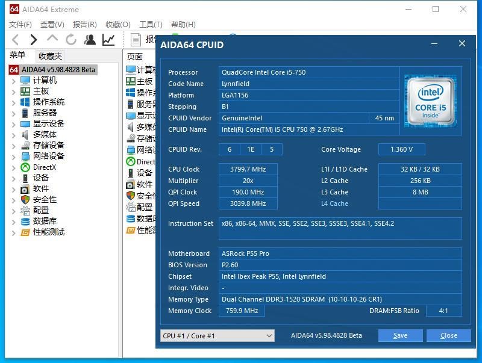Click the DirectX Xbox icon in tree

(25, 167)
